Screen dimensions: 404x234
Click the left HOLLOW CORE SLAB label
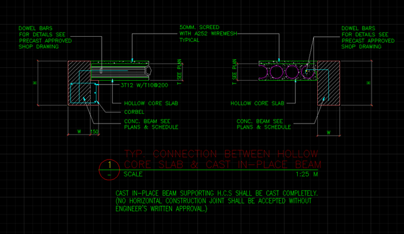[151, 103]
